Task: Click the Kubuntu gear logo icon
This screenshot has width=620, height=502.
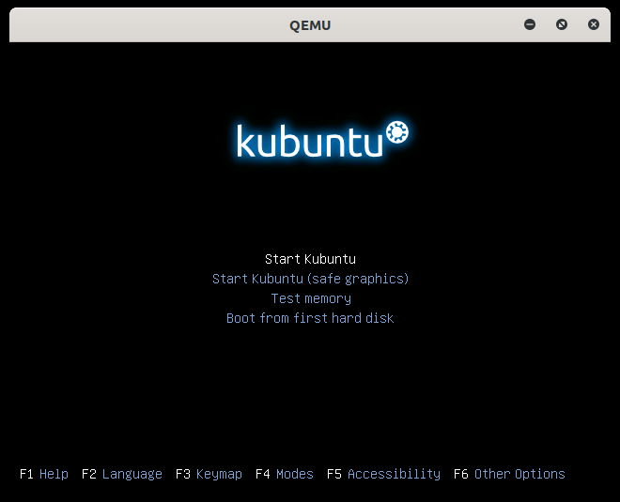Action: coord(396,133)
